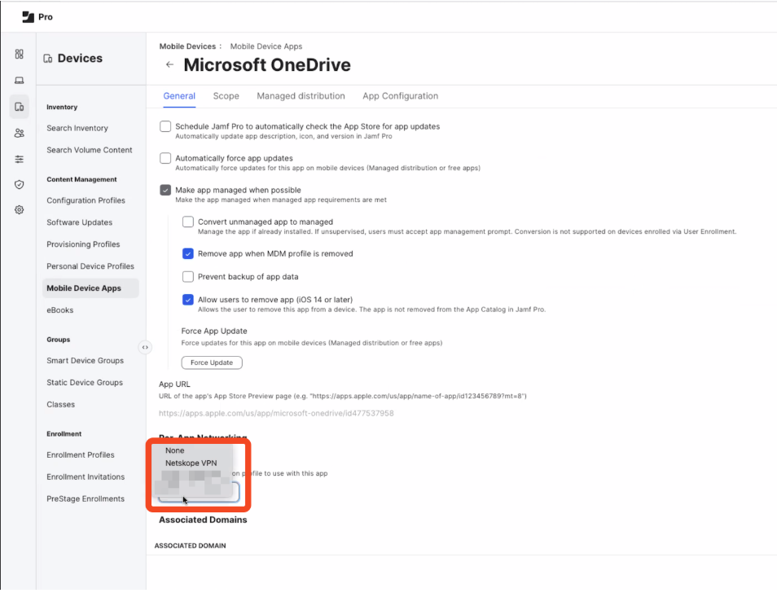Click the Mobile Devices breadcrumb
Image resolution: width=777 pixels, height=593 pixels.
pyautogui.click(x=187, y=46)
